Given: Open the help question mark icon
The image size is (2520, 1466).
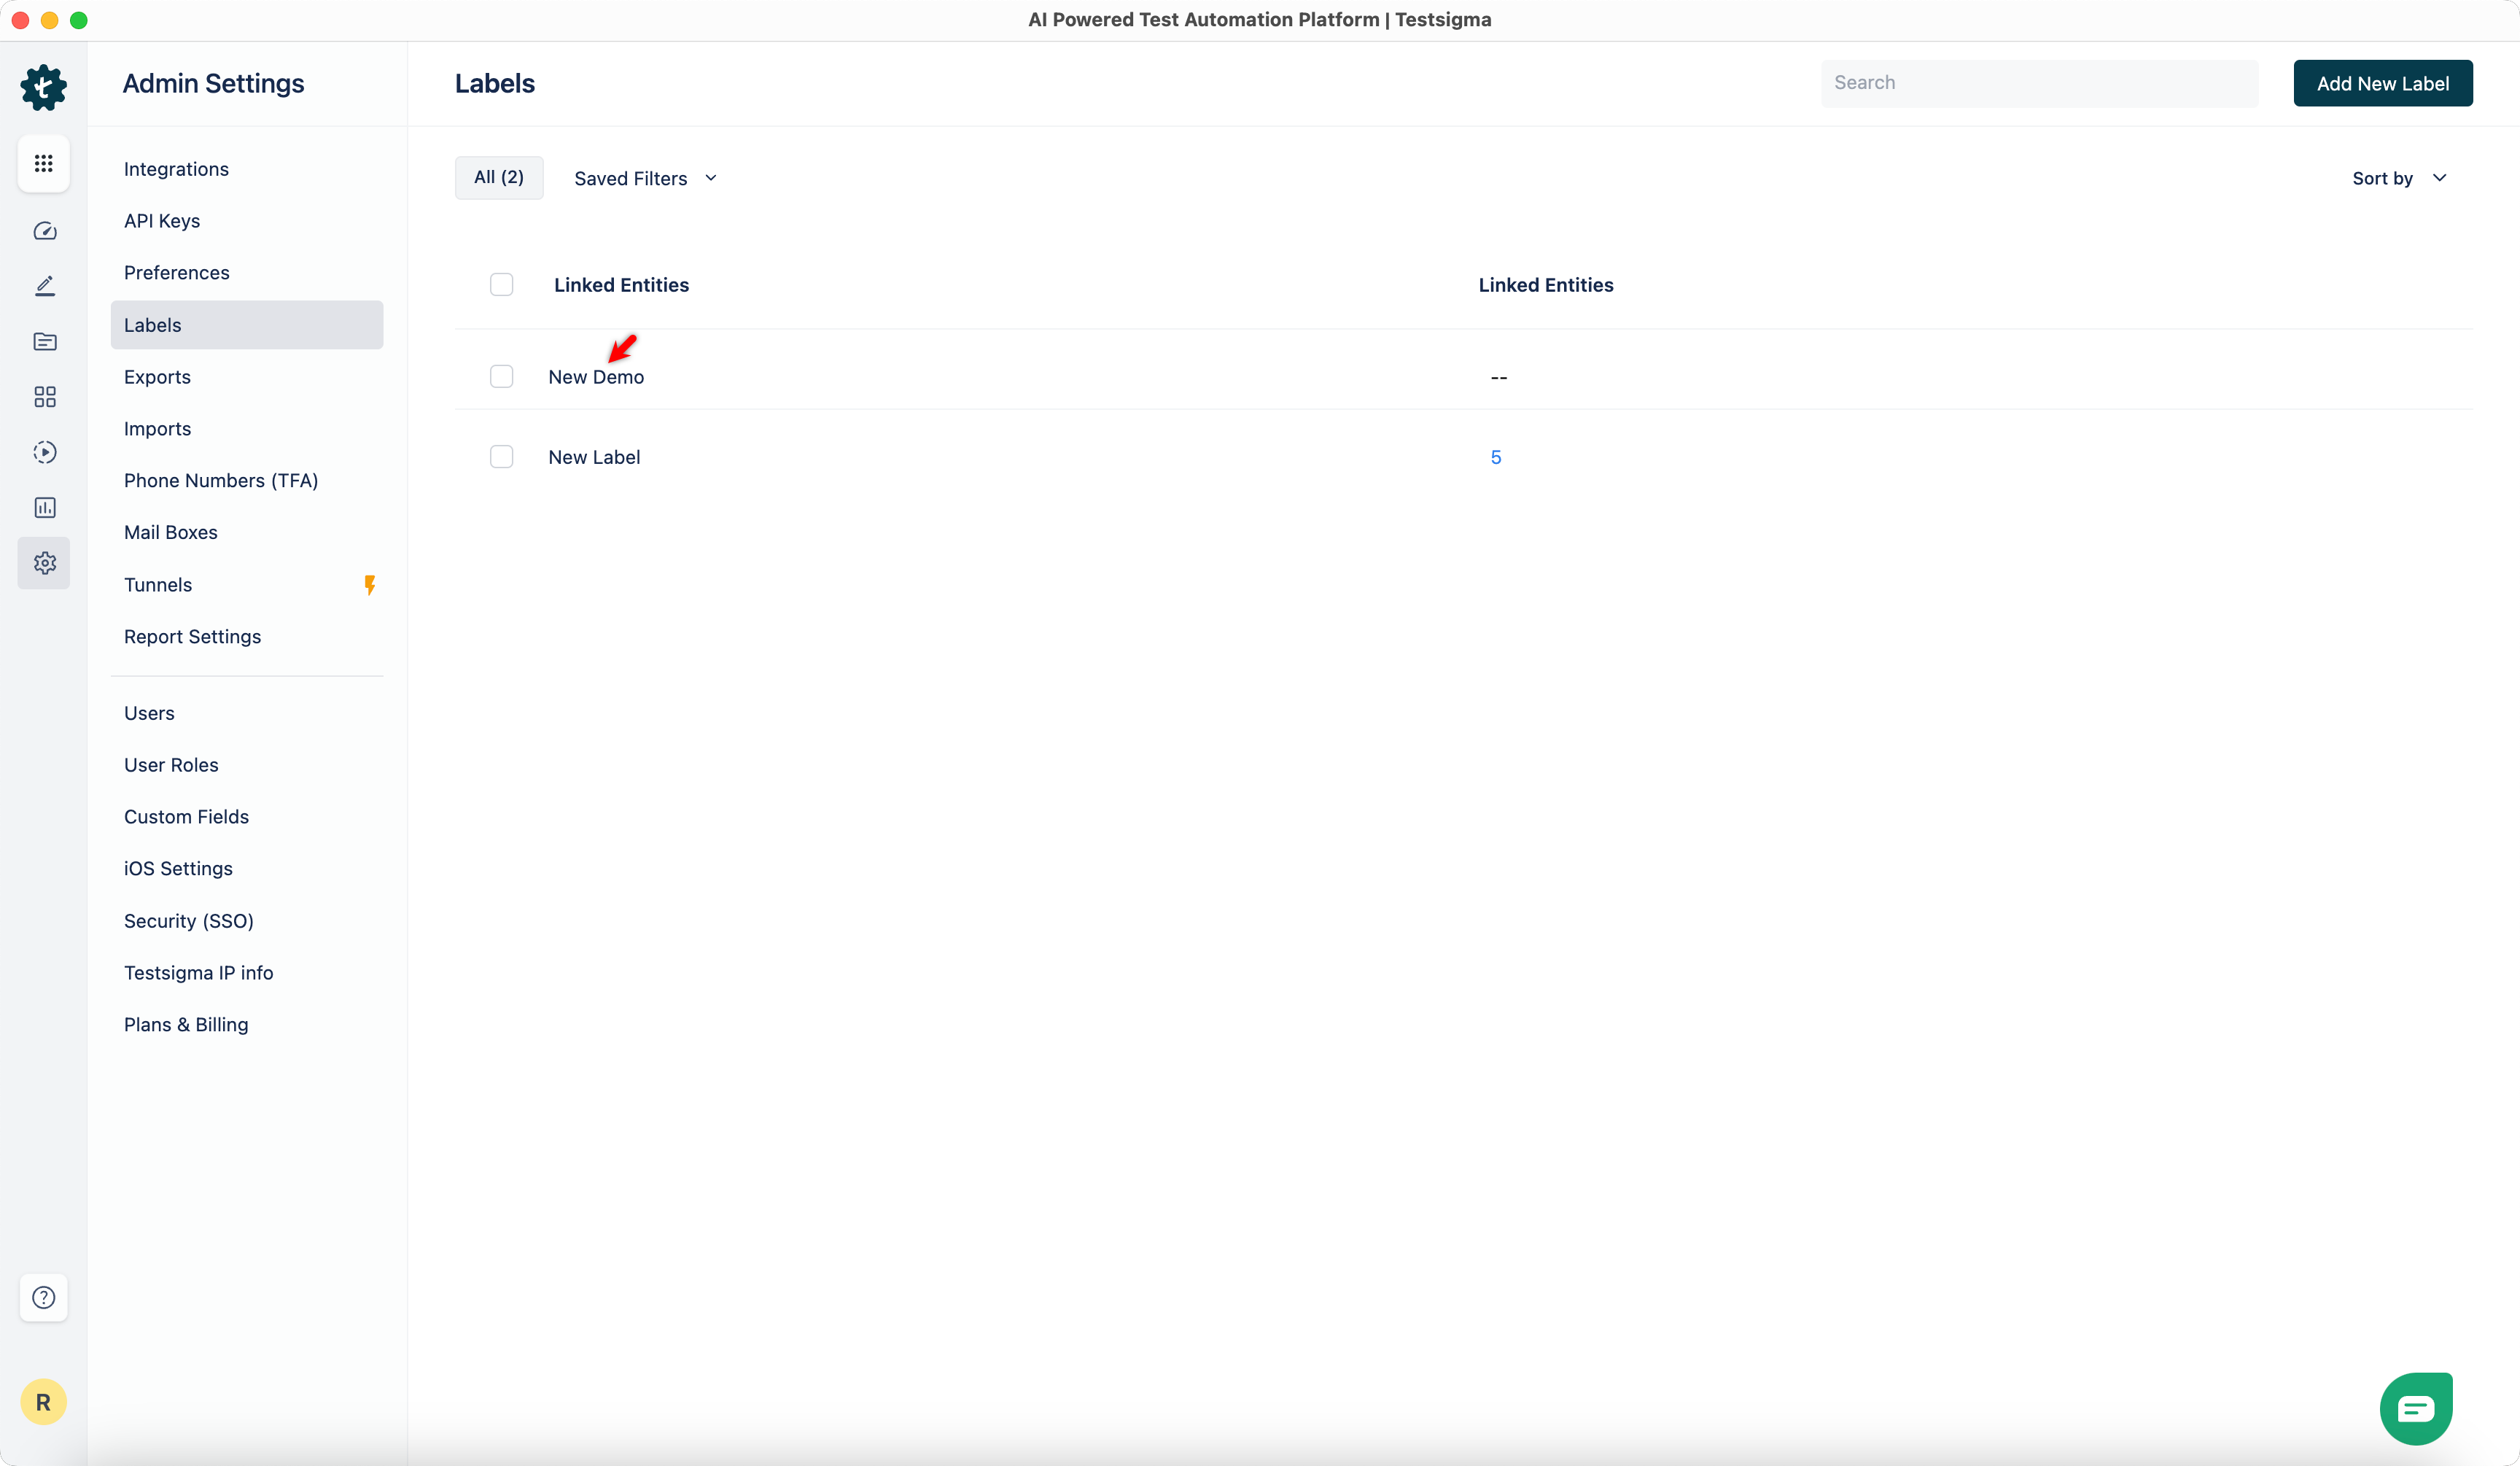Looking at the screenshot, I should [43, 1297].
